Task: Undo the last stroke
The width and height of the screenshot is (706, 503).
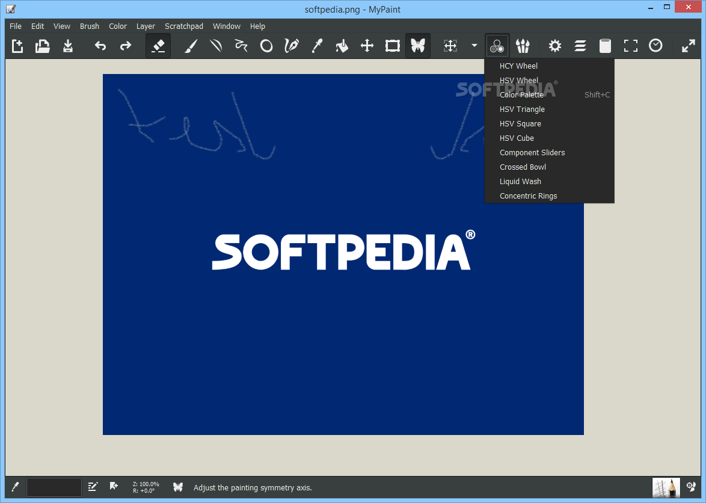Action: click(x=100, y=46)
